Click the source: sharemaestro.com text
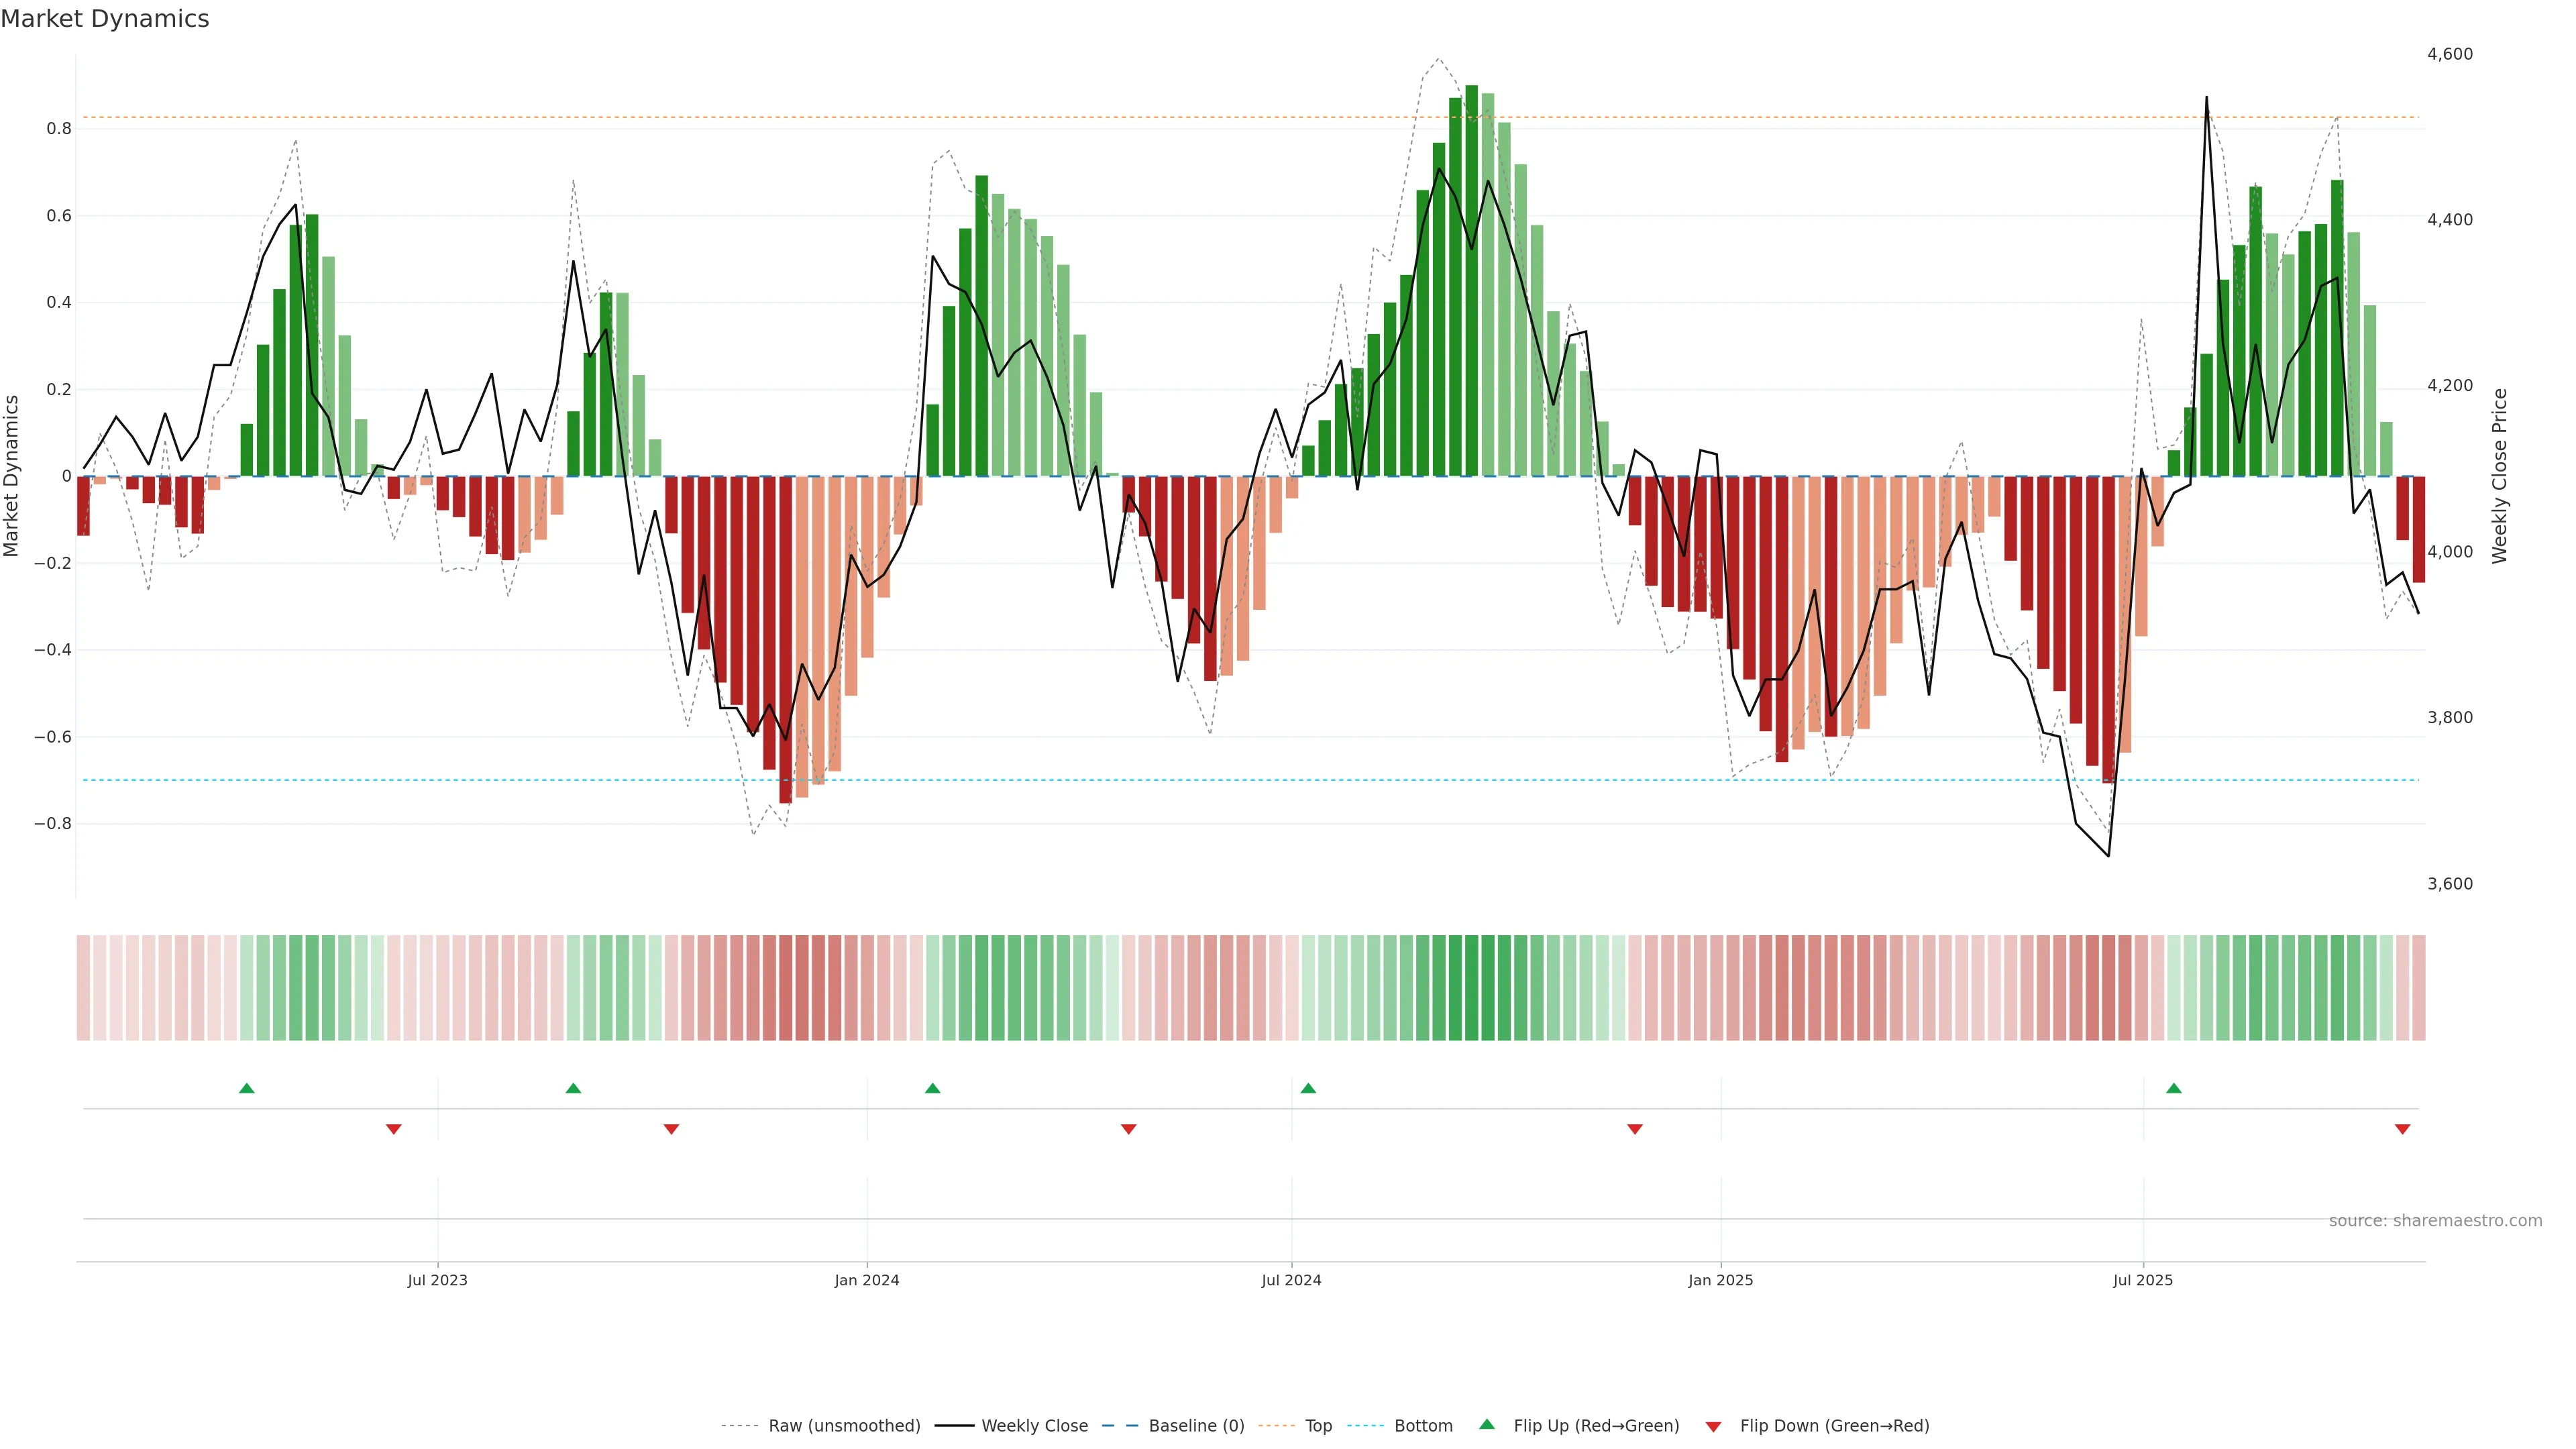The height and width of the screenshot is (1449, 2576). click(2435, 1221)
